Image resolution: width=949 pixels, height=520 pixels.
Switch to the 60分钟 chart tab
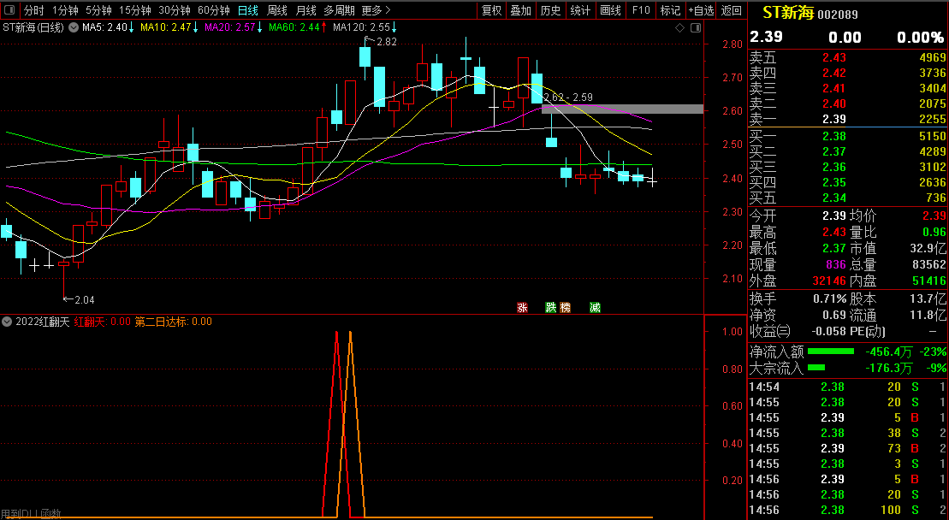[213, 10]
